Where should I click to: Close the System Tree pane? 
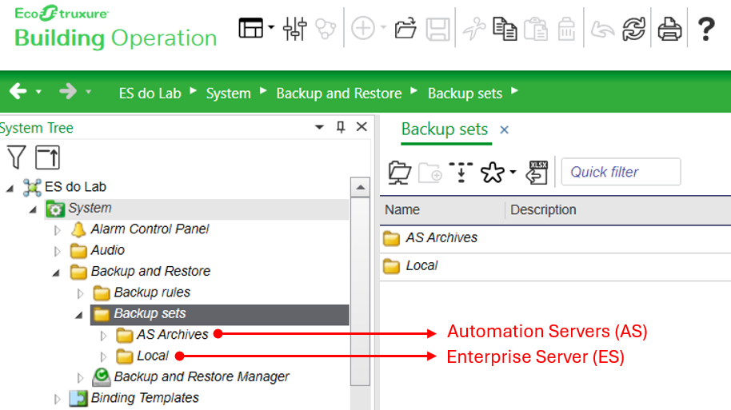(x=362, y=127)
